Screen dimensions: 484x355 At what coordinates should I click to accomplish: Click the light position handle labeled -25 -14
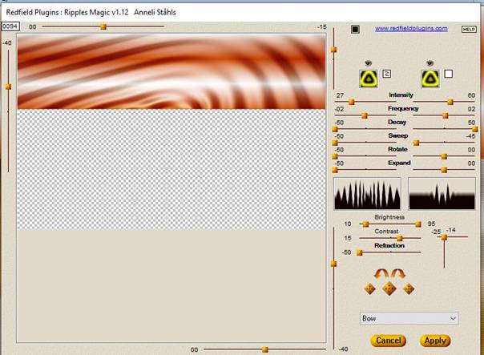tap(444, 237)
